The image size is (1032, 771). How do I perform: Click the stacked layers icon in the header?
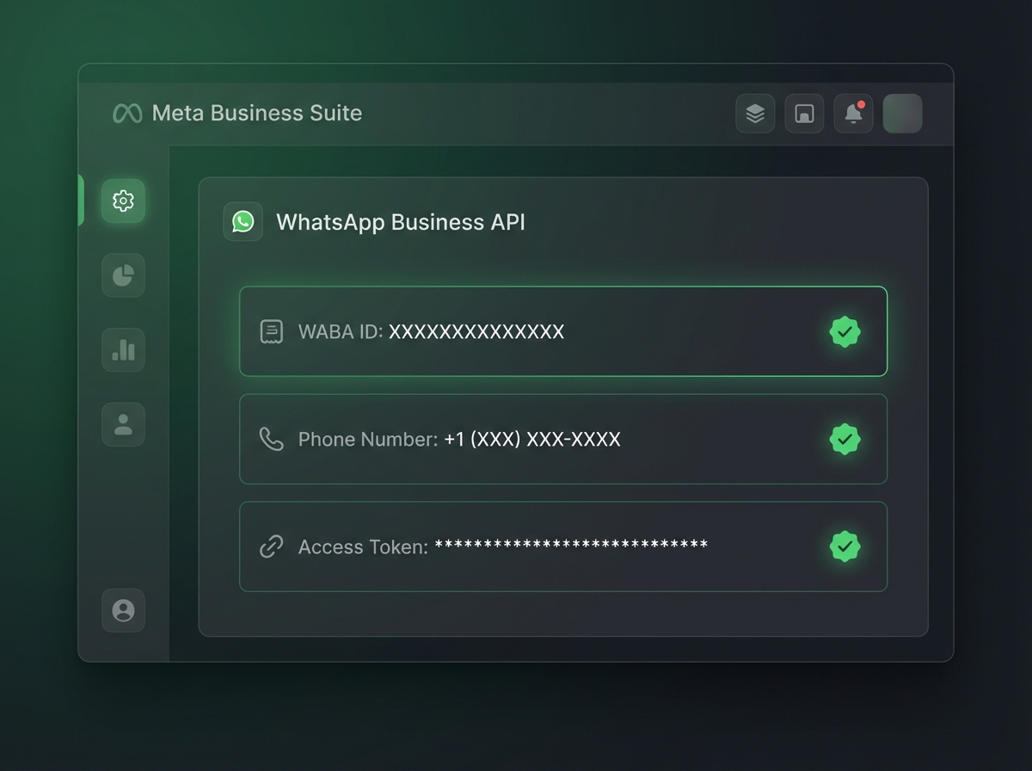pos(755,113)
